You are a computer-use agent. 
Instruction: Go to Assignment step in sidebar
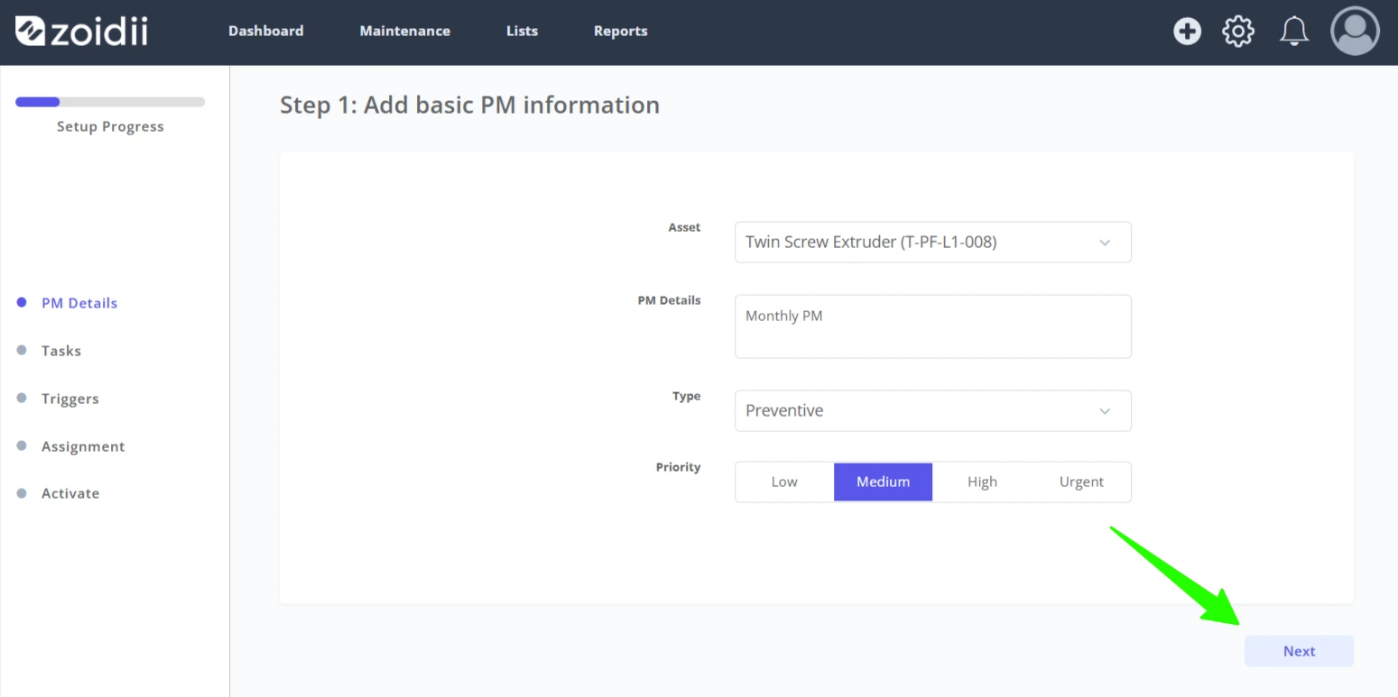83,446
